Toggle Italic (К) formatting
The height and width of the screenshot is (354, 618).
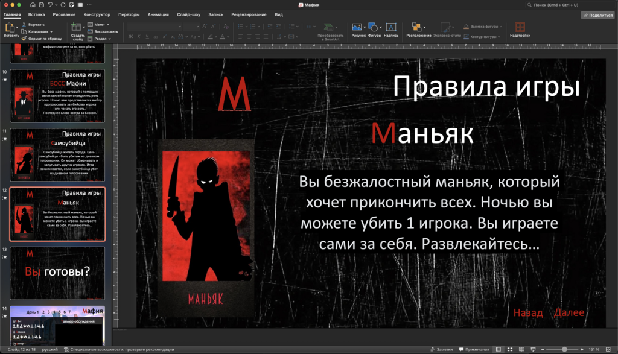(139, 37)
